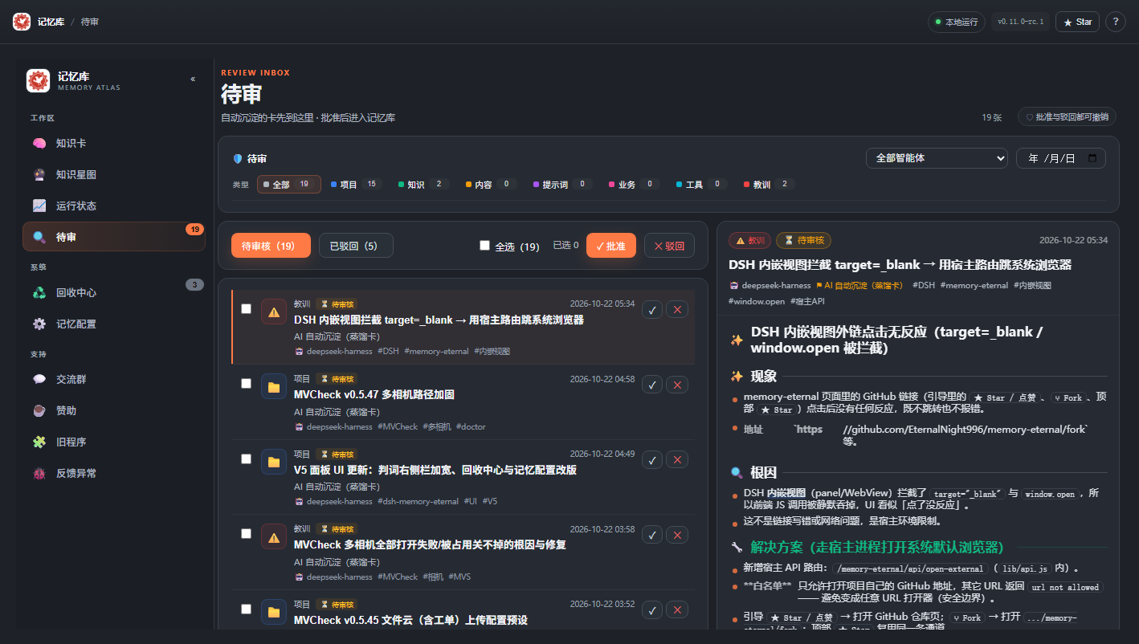1139x644 pixels.
Task: Switch to the 待审核 (19) tab
Action: [271, 246]
